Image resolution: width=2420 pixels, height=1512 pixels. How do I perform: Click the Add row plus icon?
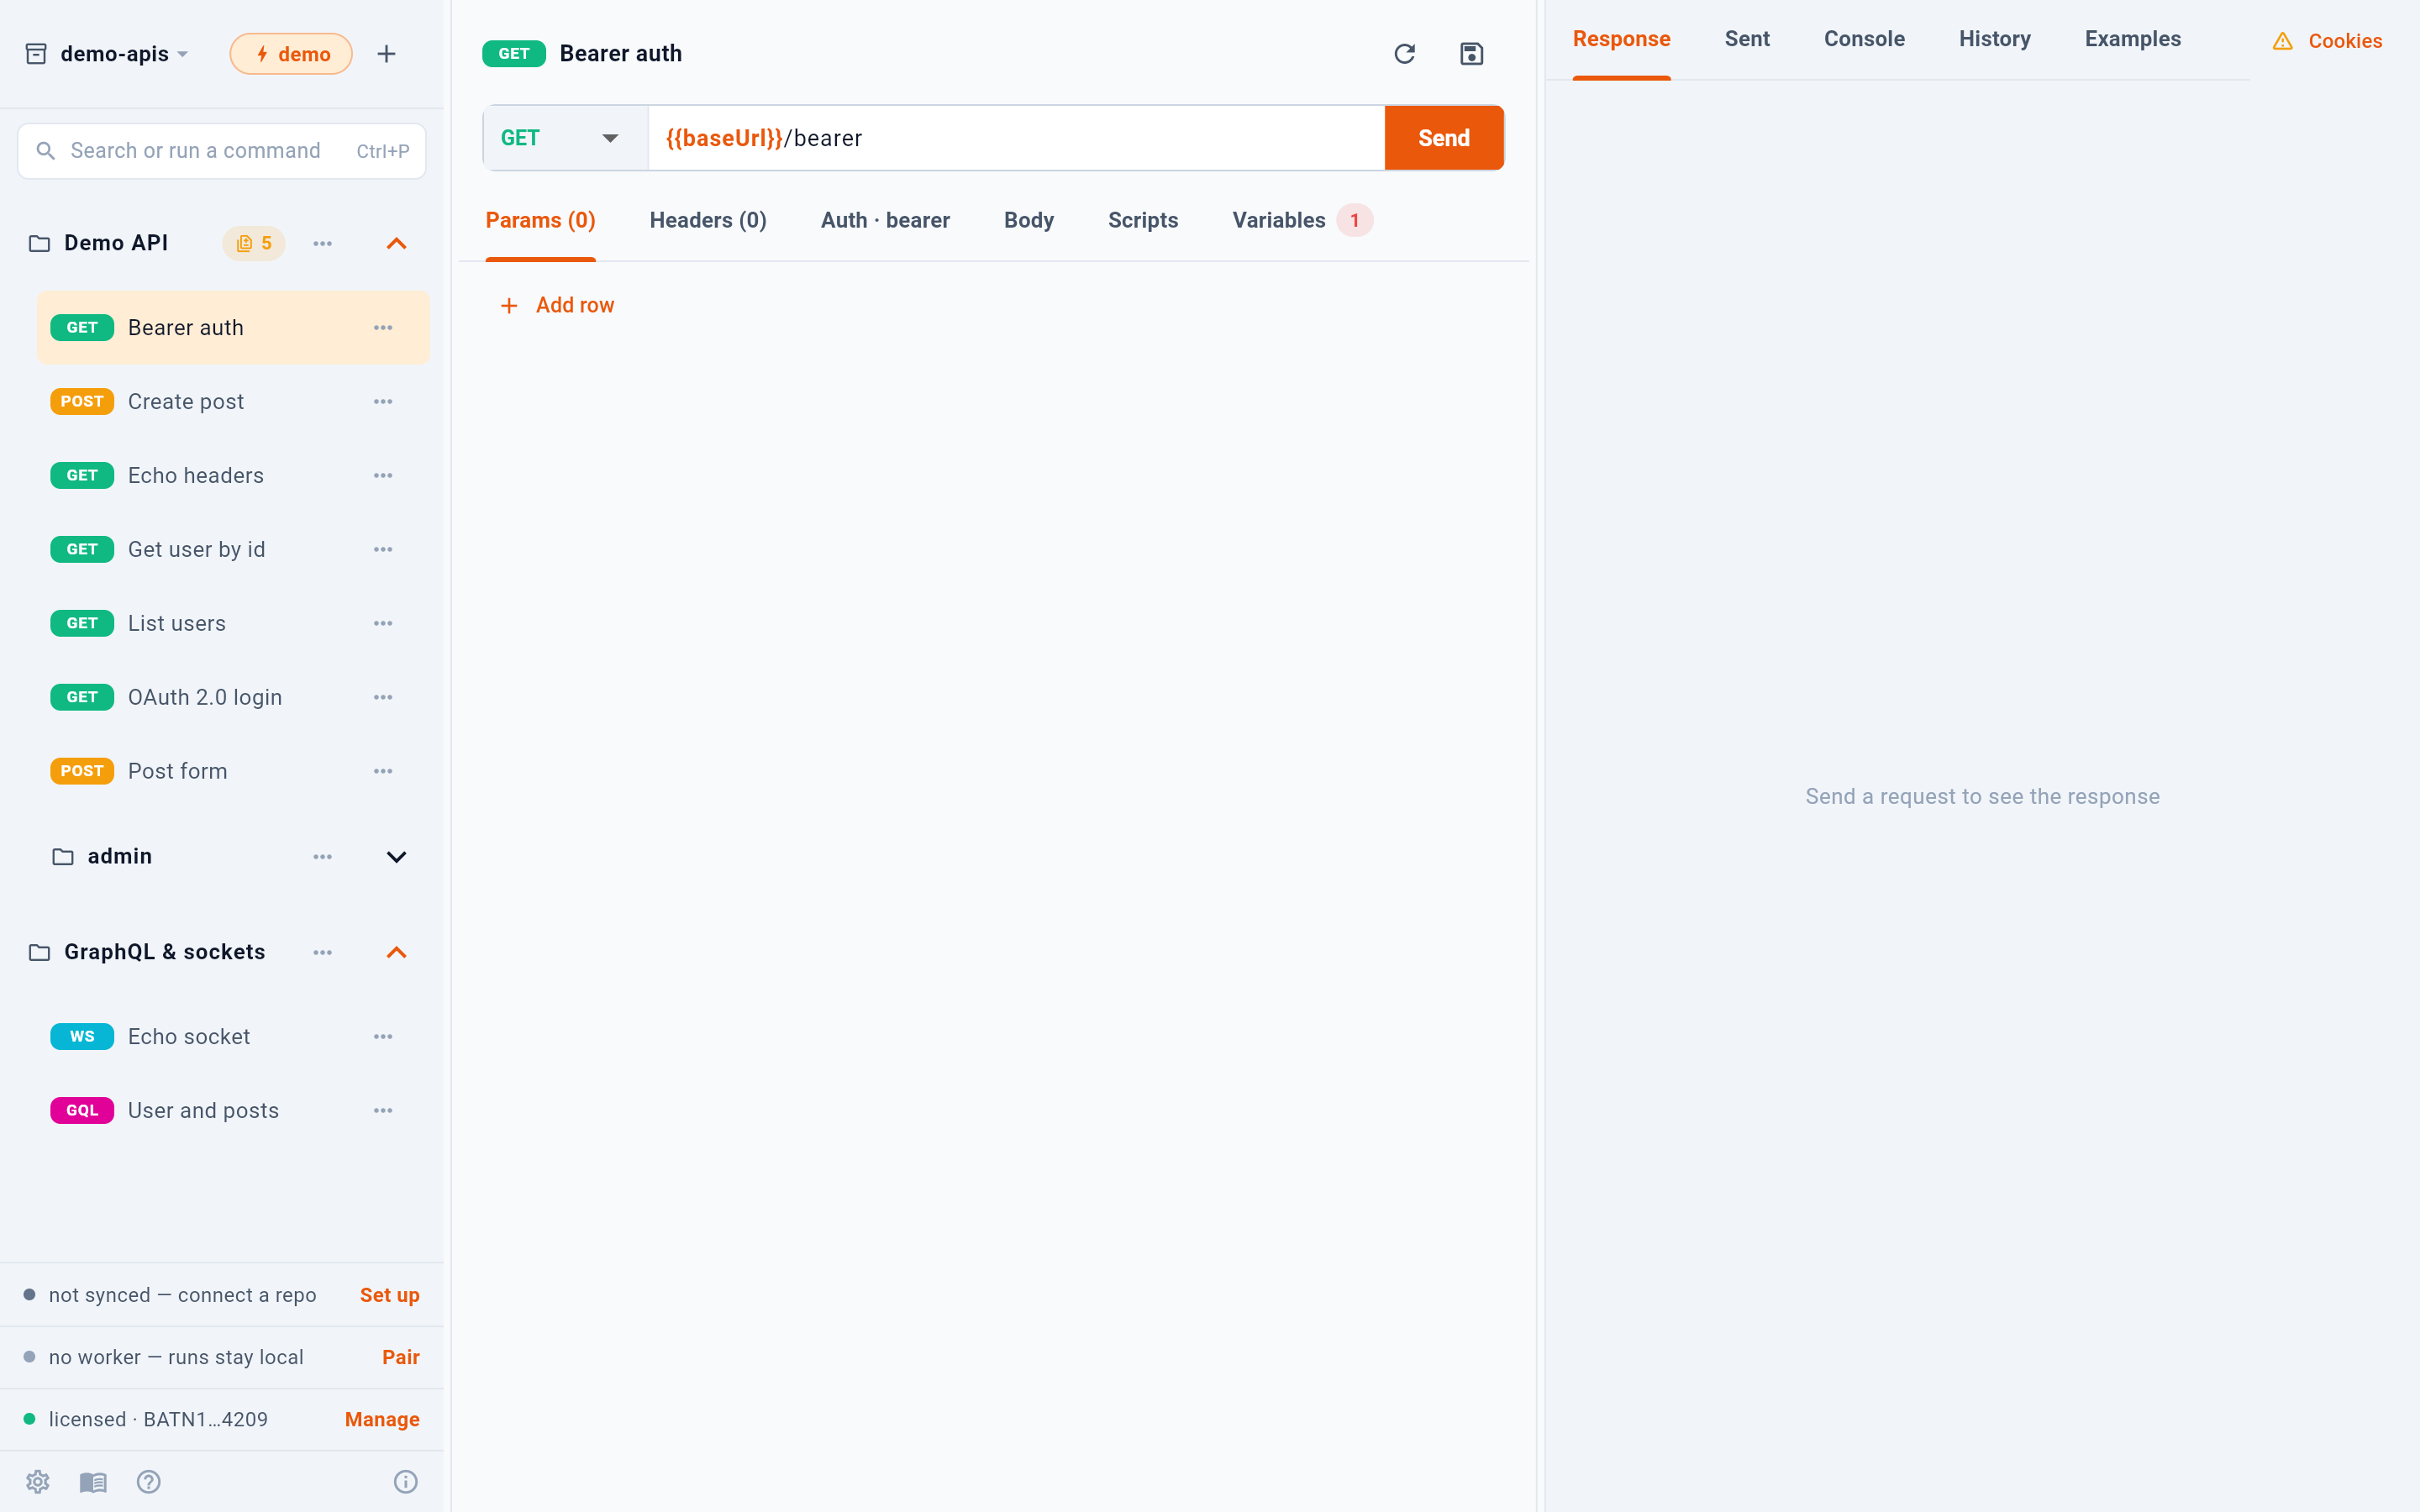[x=509, y=306]
